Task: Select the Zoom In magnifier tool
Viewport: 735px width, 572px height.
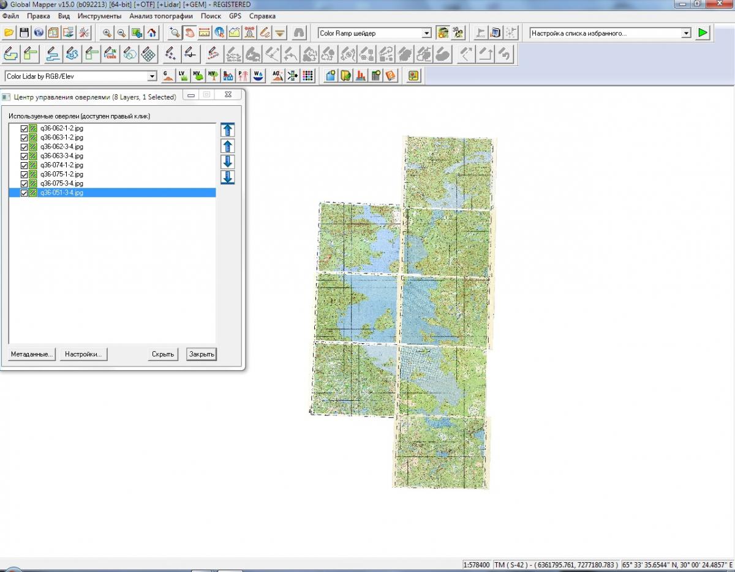Action: tap(107, 32)
